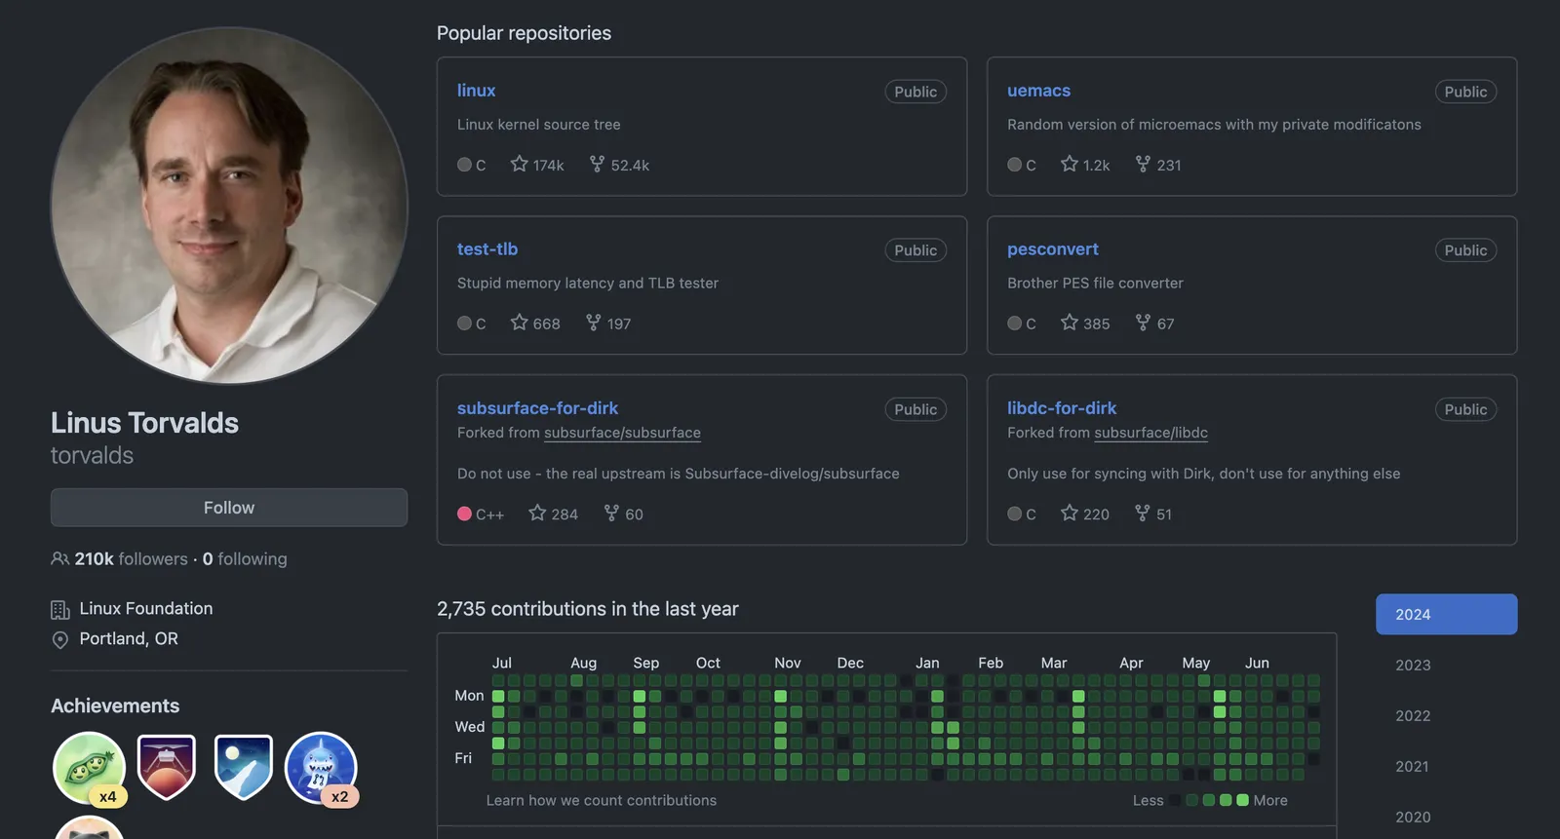The image size is (1560, 839).
Task: Click the uemacs fork icon with 231
Action: [1143, 165]
